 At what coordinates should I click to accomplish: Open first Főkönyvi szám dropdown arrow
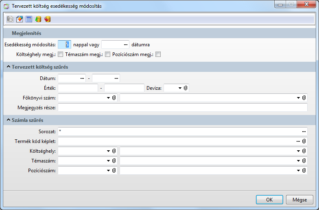(108, 98)
